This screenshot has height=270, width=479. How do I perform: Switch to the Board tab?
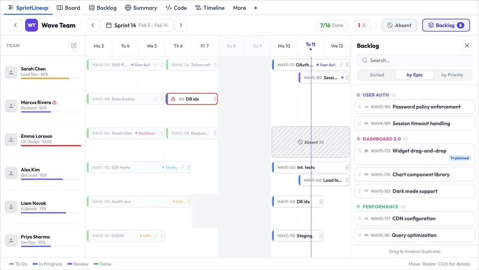68,8
